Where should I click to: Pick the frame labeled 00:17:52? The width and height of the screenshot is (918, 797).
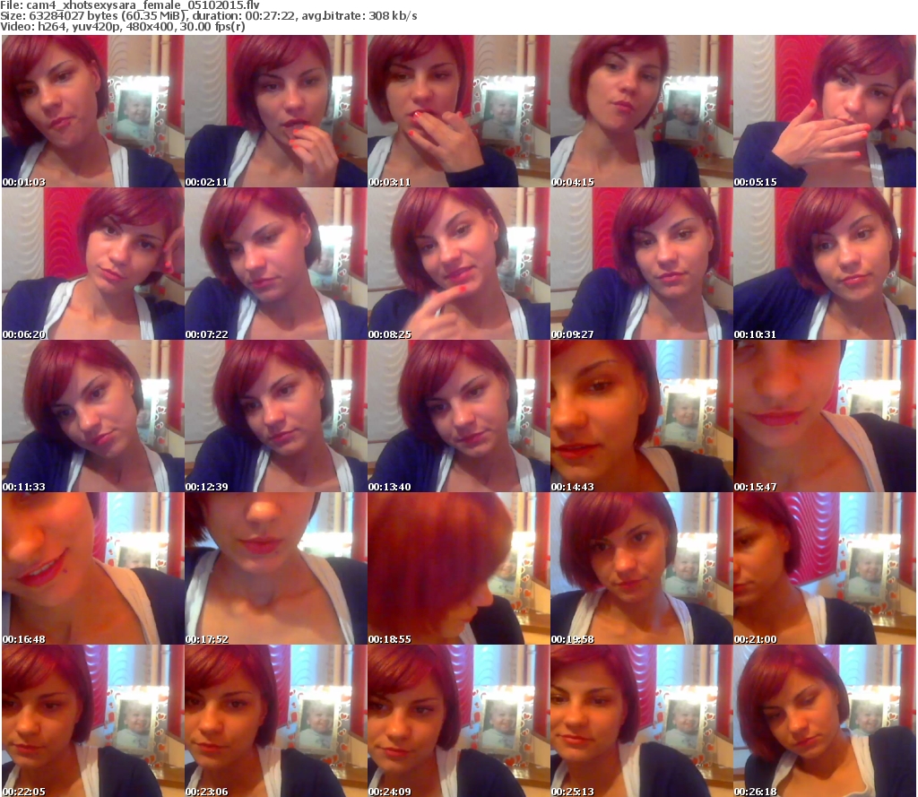coord(276,568)
